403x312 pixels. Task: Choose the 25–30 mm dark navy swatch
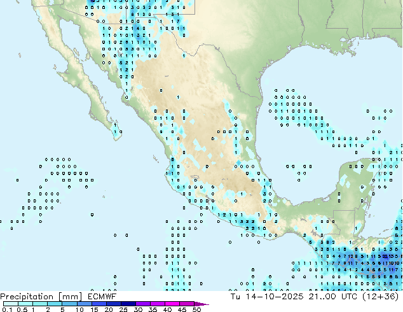[x=128, y=304]
